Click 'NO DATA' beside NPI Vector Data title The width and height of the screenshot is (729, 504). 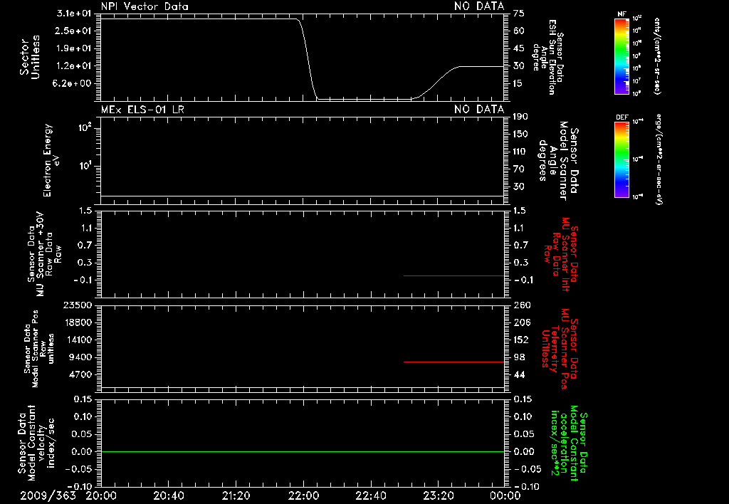(479, 6)
